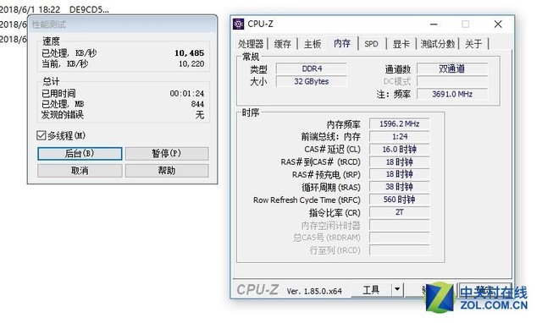Viewport: 542px width, 323px height.
Task: Click the DE9CD5... file entry in background list
Action: point(89,9)
